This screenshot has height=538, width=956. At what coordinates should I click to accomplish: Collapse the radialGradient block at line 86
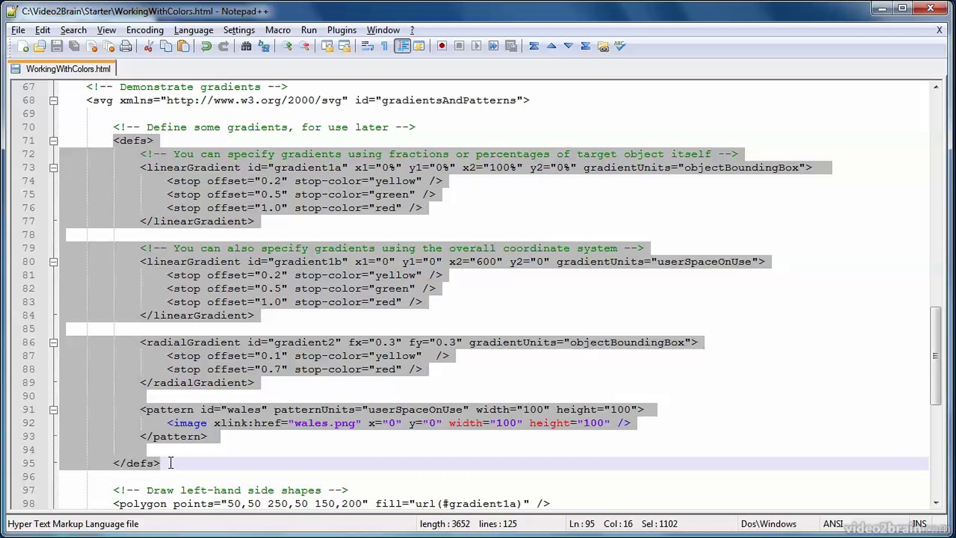click(x=53, y=342)
